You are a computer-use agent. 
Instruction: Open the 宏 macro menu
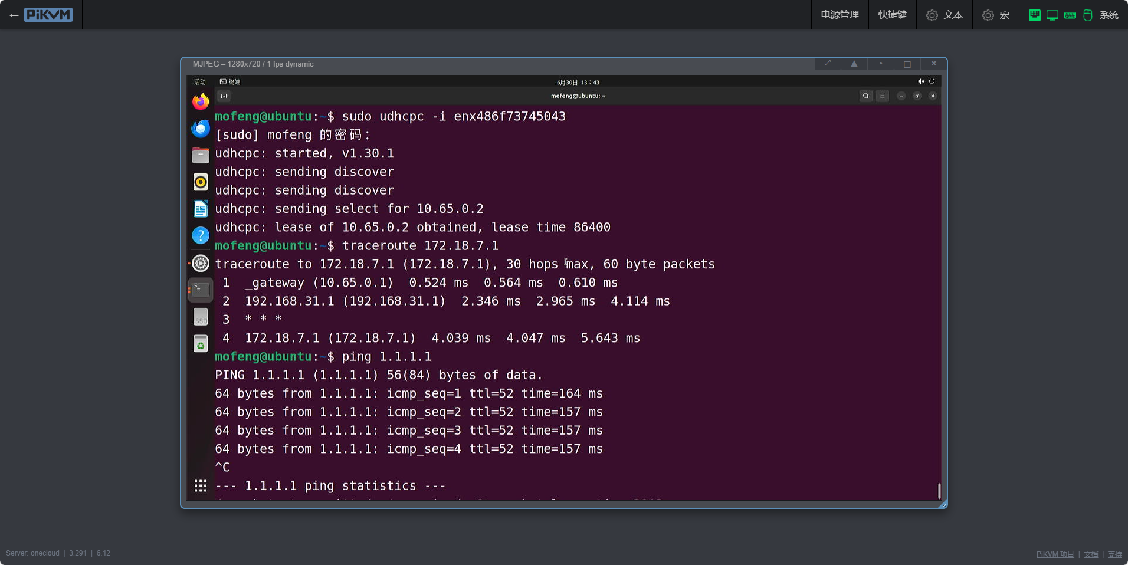click(x=996, y=15)
